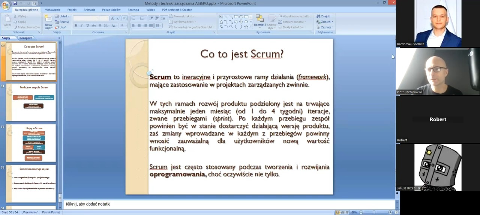This screenshot has width=480, height=215.
Task: Click the decrease indent level icon
Action: 151,18
